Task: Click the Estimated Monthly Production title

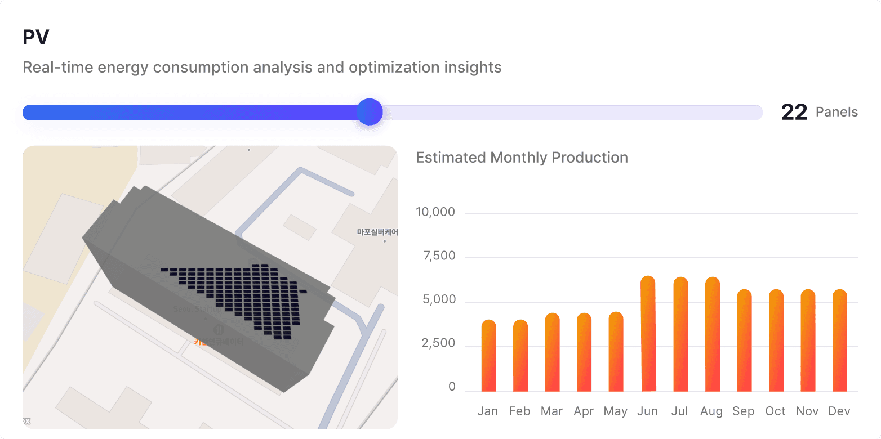Action: (x=522, y=158)
